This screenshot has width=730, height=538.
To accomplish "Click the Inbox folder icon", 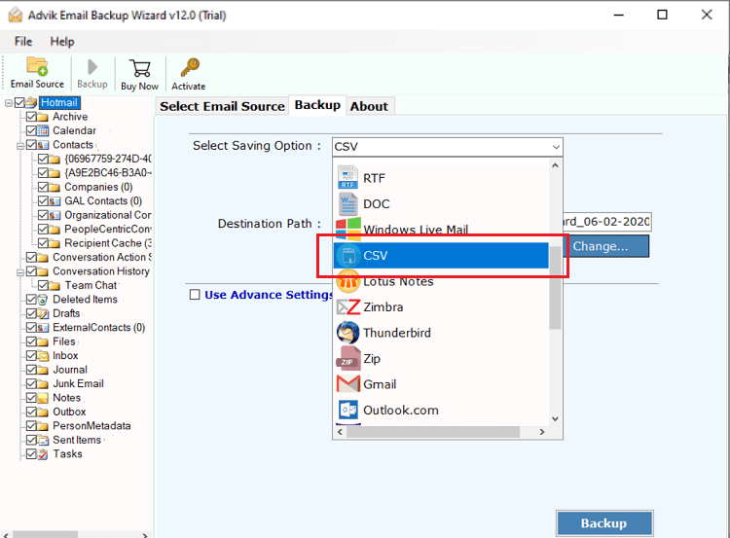I will tap(43, 355).
